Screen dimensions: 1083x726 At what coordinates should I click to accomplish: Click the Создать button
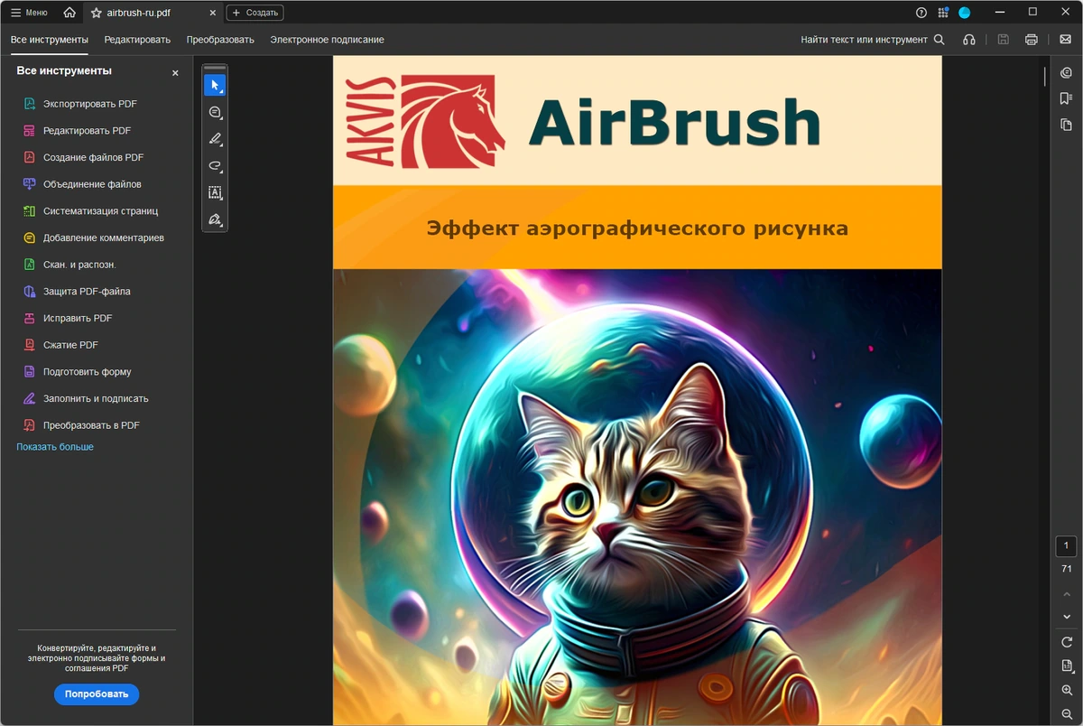click(x=255, y=13)
